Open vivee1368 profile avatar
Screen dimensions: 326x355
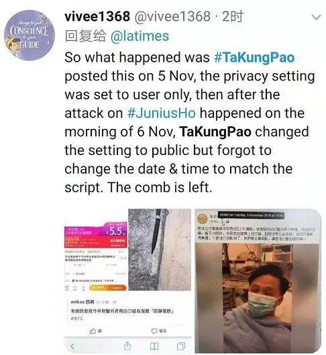pos(30,36)
